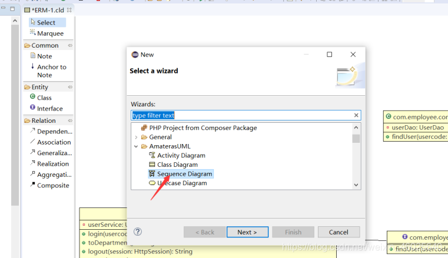
Task: Pick the Anchor to Note tool
Action: coord(49,71)
